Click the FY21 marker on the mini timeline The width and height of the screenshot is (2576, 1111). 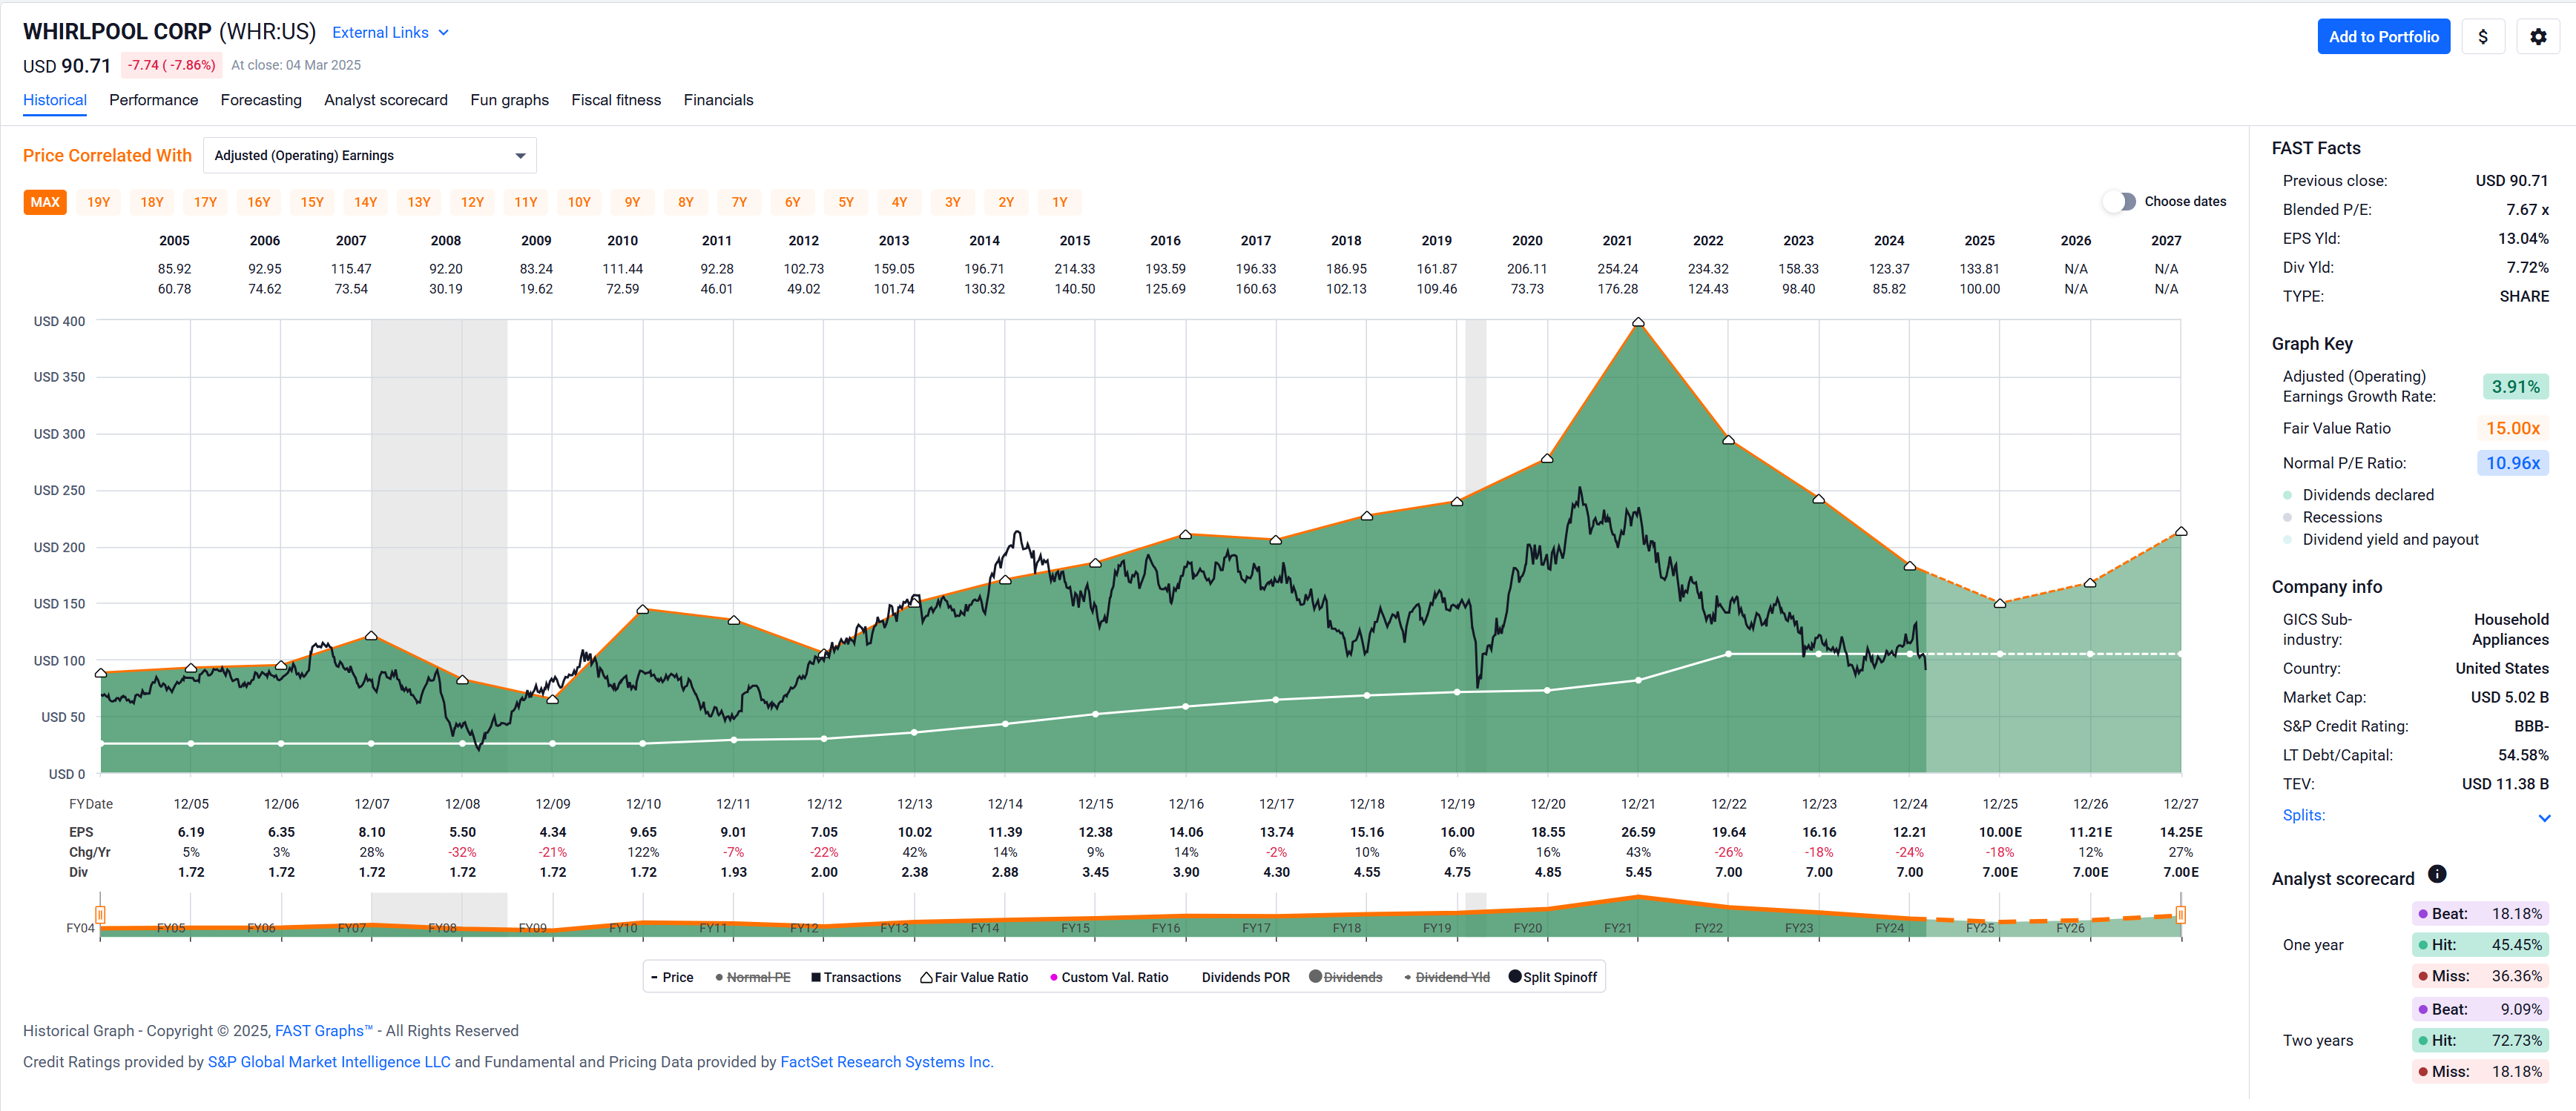(x=1618, y=928)
